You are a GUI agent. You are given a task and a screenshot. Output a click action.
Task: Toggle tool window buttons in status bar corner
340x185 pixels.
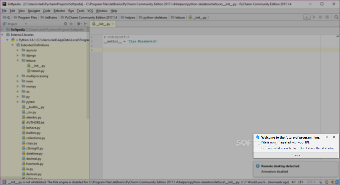click(4, 182)
